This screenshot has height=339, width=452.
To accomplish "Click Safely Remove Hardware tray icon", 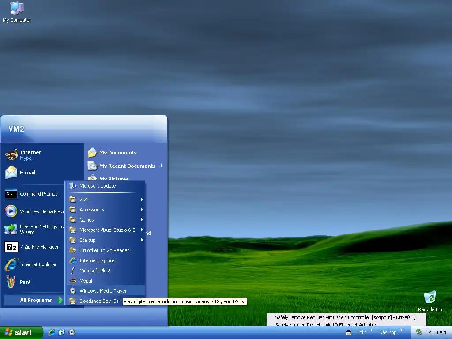I will [x=419, y=332].
